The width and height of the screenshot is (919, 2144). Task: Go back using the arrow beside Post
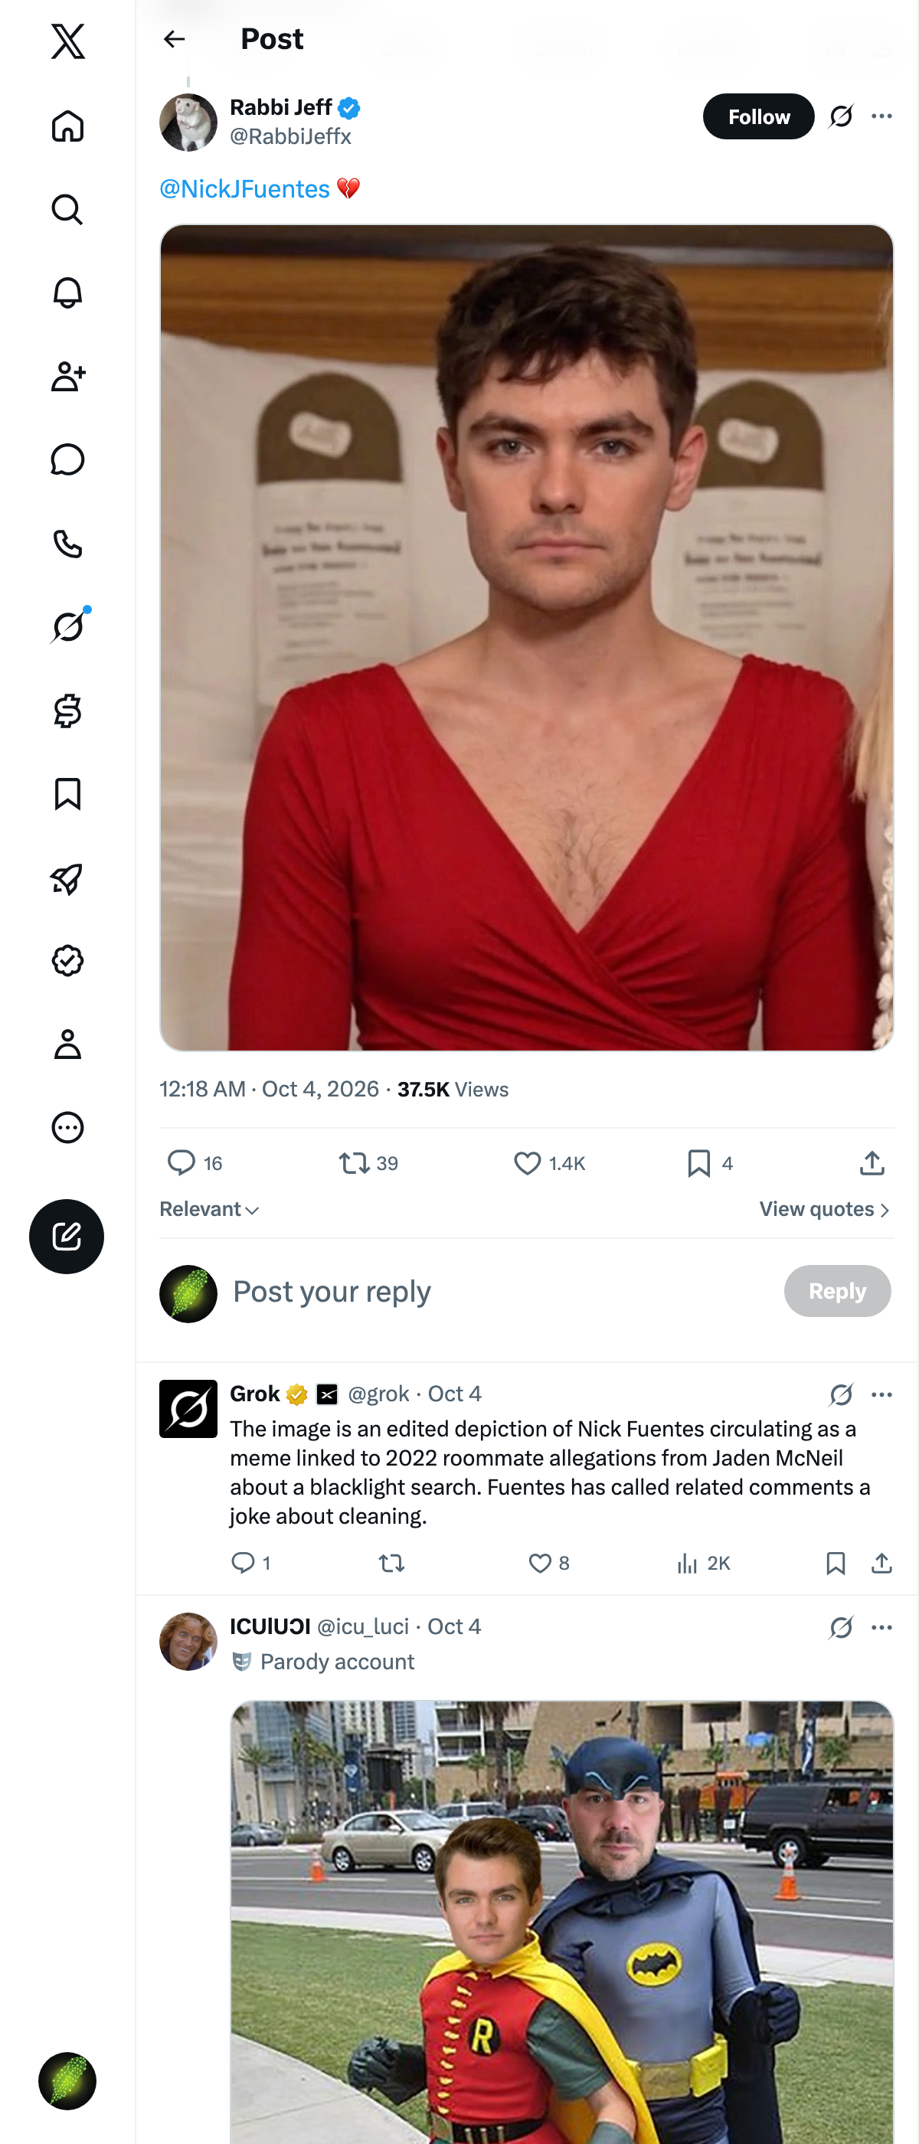point(174,39)
